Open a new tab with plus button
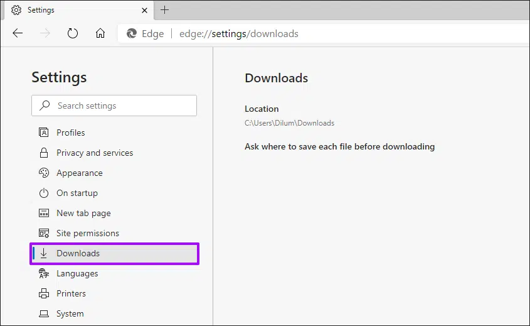530x326 pixels. click(164, 10)
